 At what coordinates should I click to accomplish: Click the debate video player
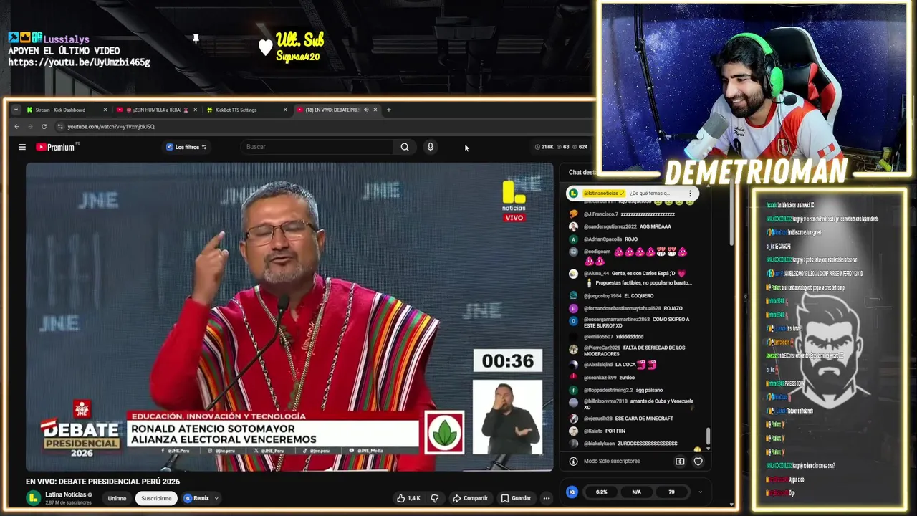289,317
